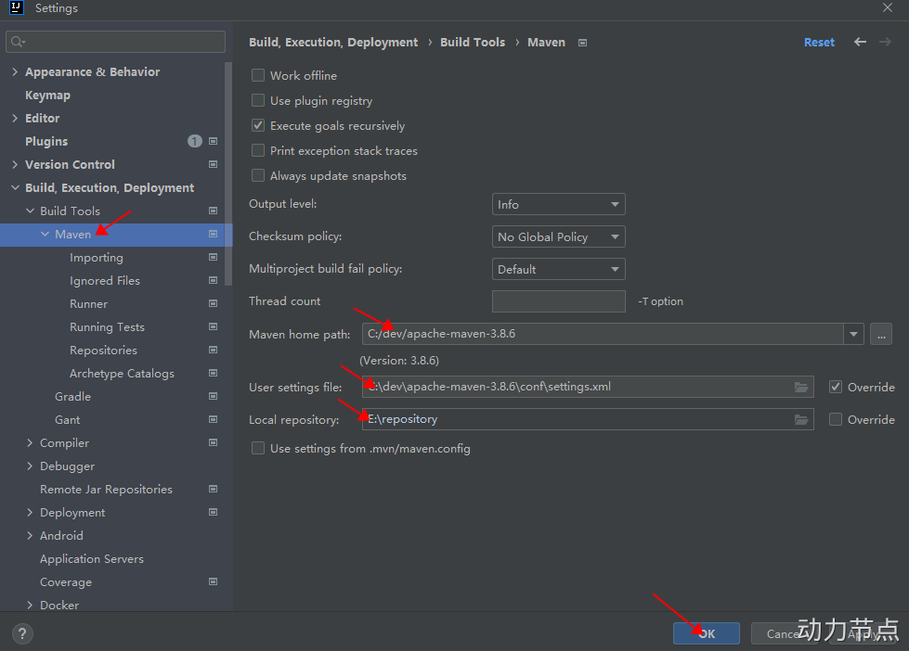The image size is (909, 651).
Task: Go back with the left arrow
Action: point(861,42)
